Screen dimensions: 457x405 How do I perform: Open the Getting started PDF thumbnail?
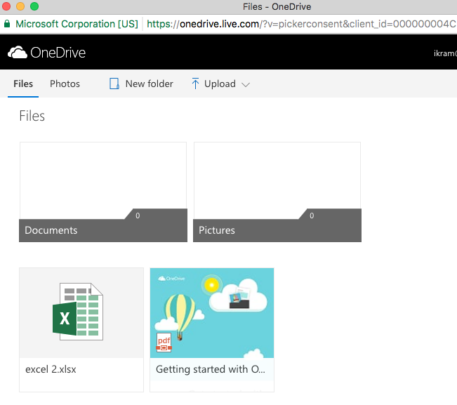(x=211, y=313)
